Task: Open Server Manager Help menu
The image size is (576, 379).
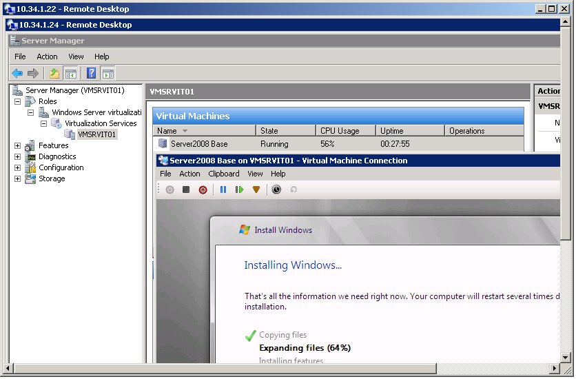Action: 101,57
